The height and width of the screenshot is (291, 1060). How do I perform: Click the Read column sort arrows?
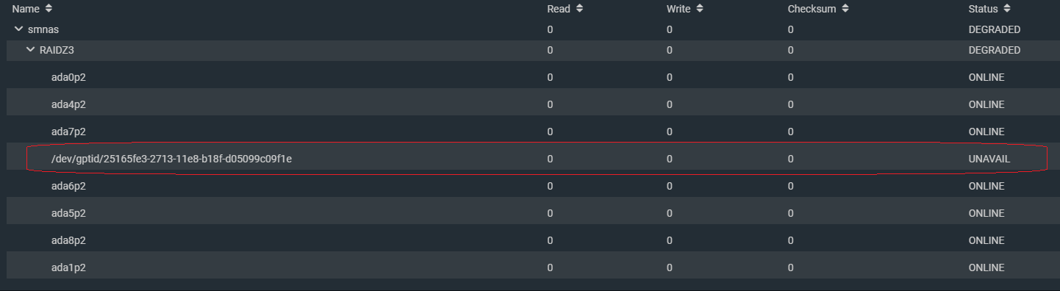579,9
